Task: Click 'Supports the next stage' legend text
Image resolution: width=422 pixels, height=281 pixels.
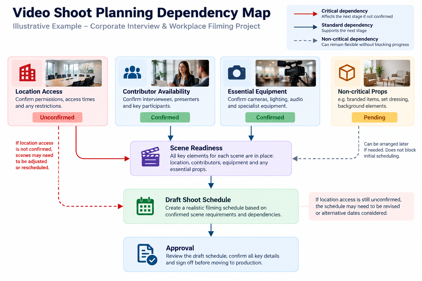Action: [344, 30]
